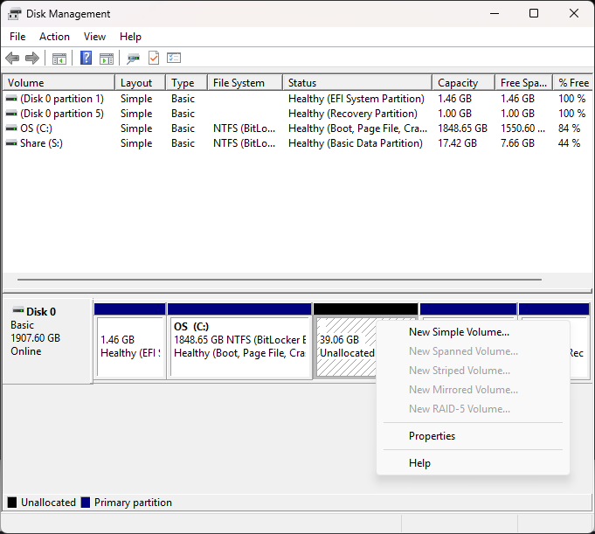The height and width of the screenshot is (534, 595).
Task: Click the 7.66 GB free space cell
Action: (x=517, y=143)
